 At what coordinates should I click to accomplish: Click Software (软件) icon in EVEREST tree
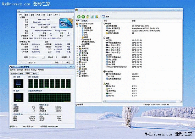[80, 67]
